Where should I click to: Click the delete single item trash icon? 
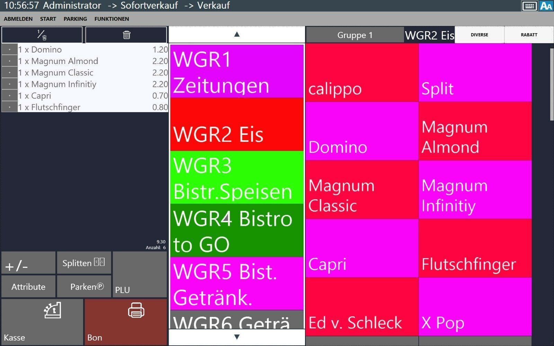tap(42, 35)
